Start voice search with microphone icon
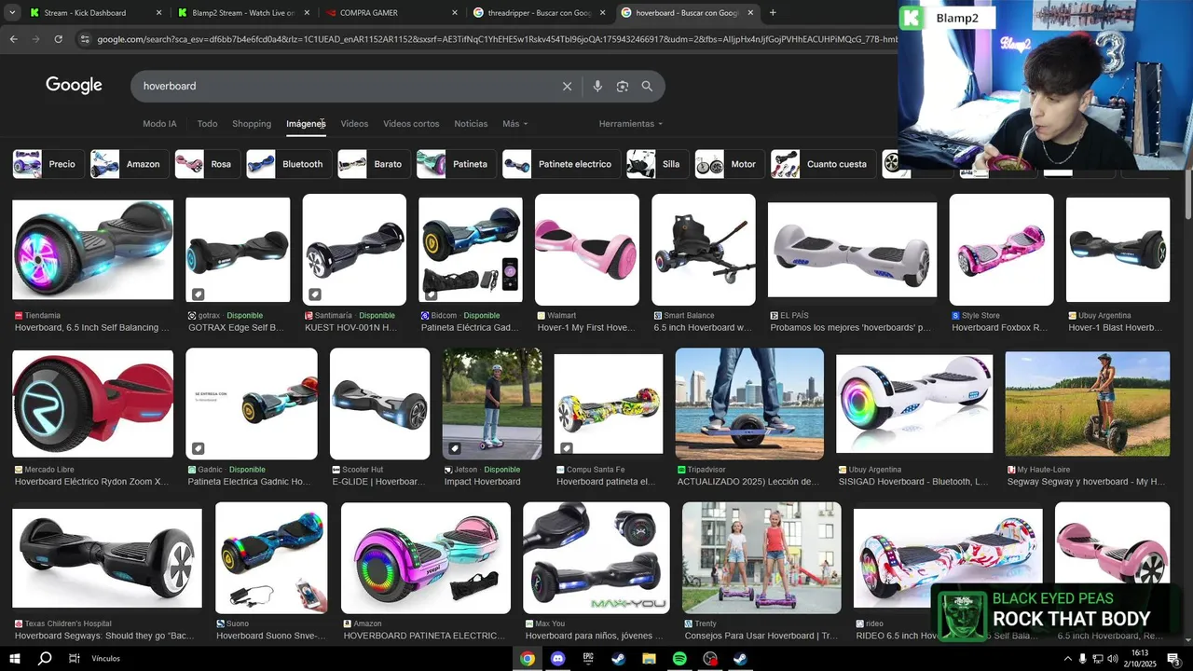This screenshot has width=1193, height=671. click(x=597, y=86)
